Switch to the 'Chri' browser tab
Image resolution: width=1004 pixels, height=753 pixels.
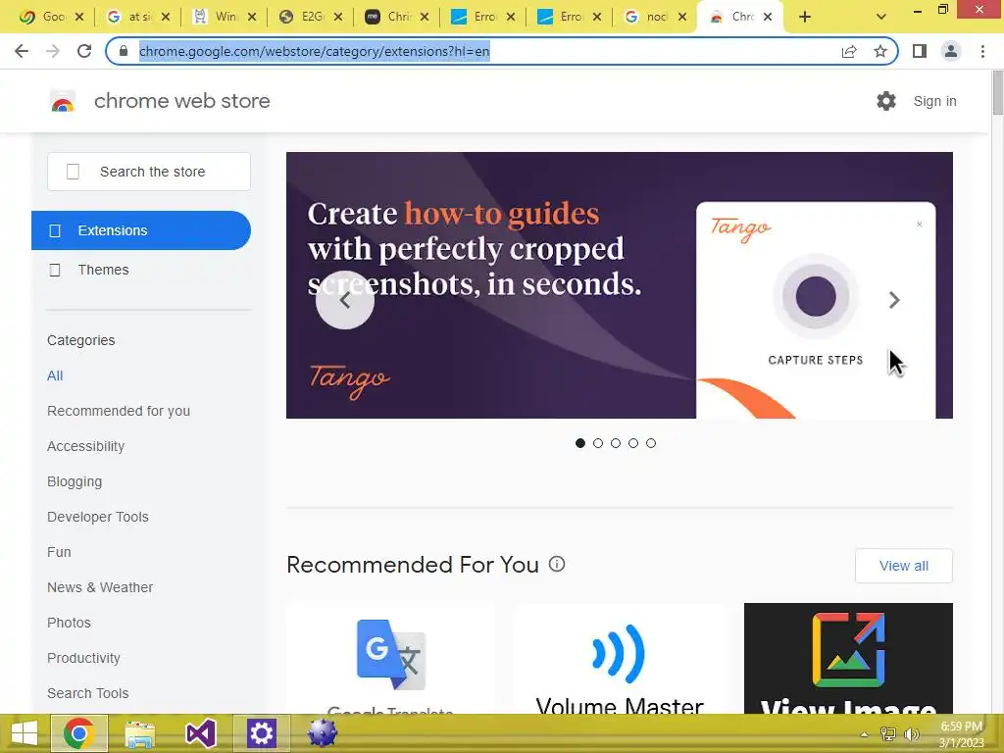coord(397,18)
